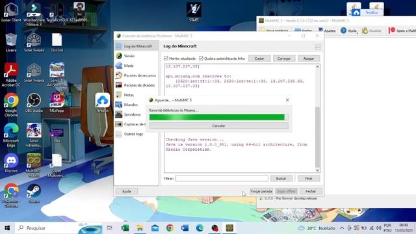Select MLWapp desktop icon

pyautogui.click(x=57, y=103)
